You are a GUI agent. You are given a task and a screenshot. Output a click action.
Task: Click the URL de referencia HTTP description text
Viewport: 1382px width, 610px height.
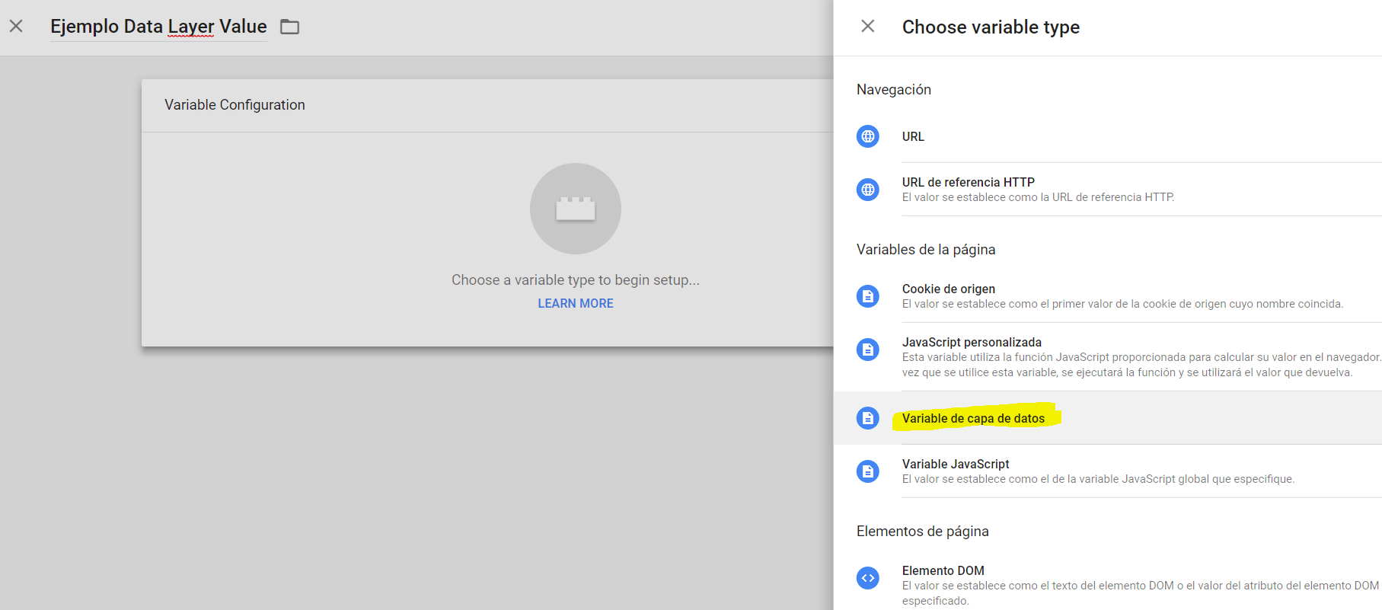[x=1039, y=197]
